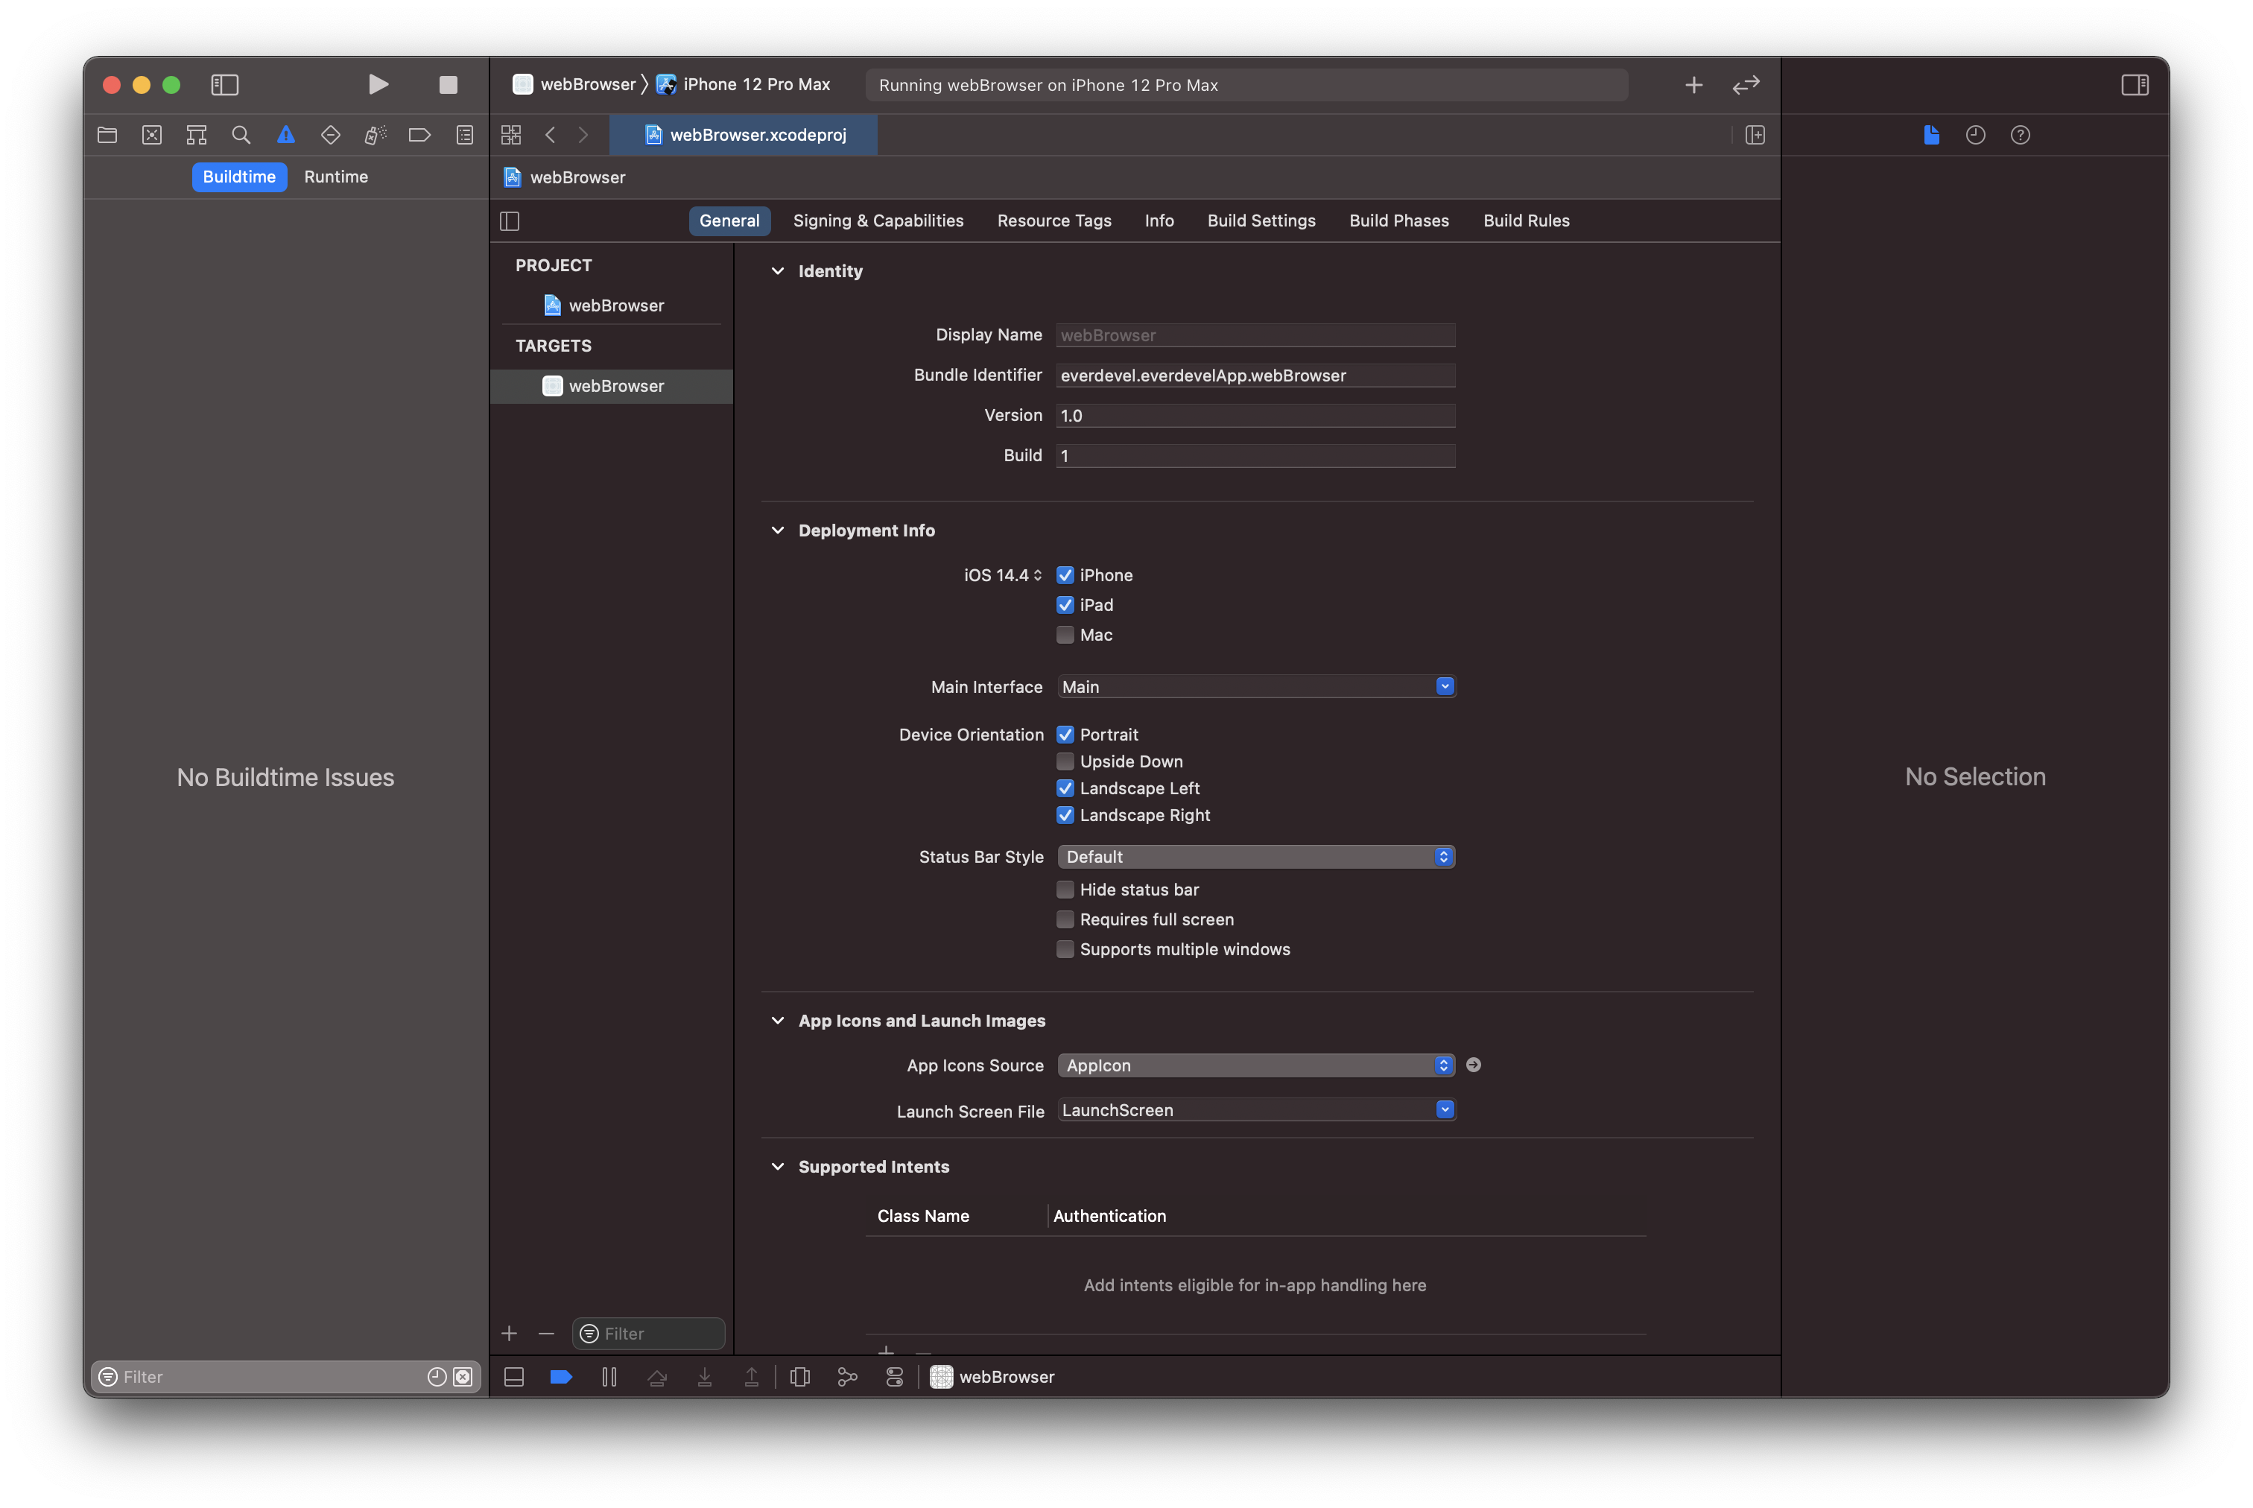This screenshot has width=2253, height=1508.
Task: Stop the running webBrowser app
Action: [x=448, y=85]
